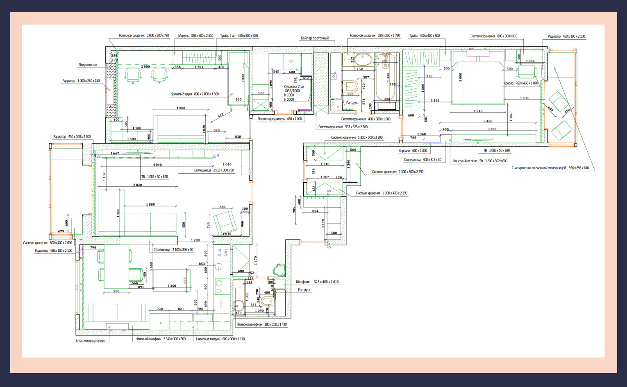
Task: Select the '3 490' dimension value
Action: tap(488, 121)
